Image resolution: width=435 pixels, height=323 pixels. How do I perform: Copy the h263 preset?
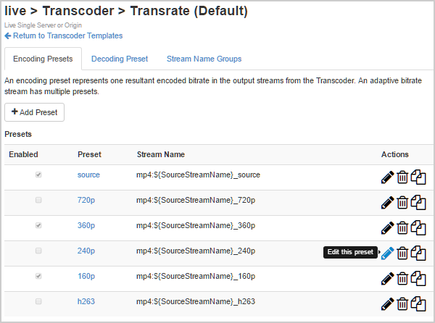[x=418, y=304]
